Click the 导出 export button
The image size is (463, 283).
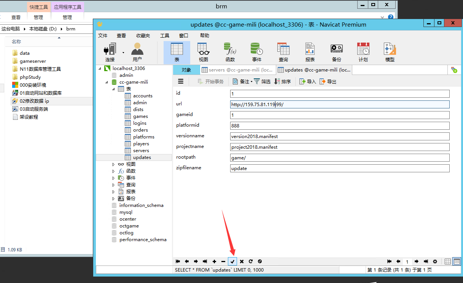(328, 81)
